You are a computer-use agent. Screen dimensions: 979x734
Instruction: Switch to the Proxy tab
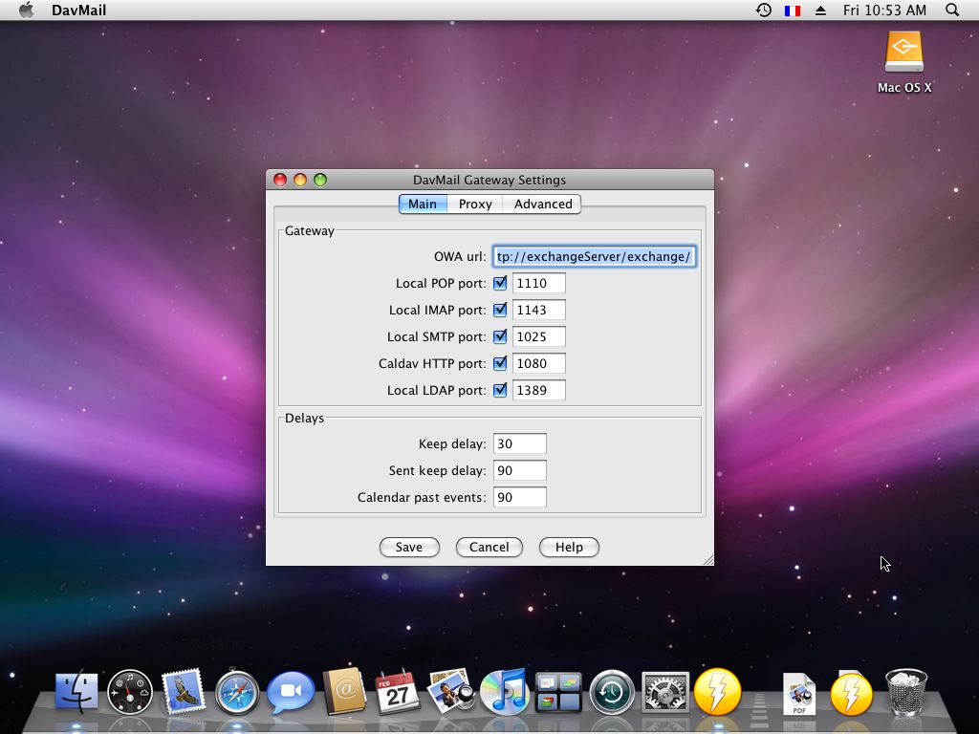(475, 204)
